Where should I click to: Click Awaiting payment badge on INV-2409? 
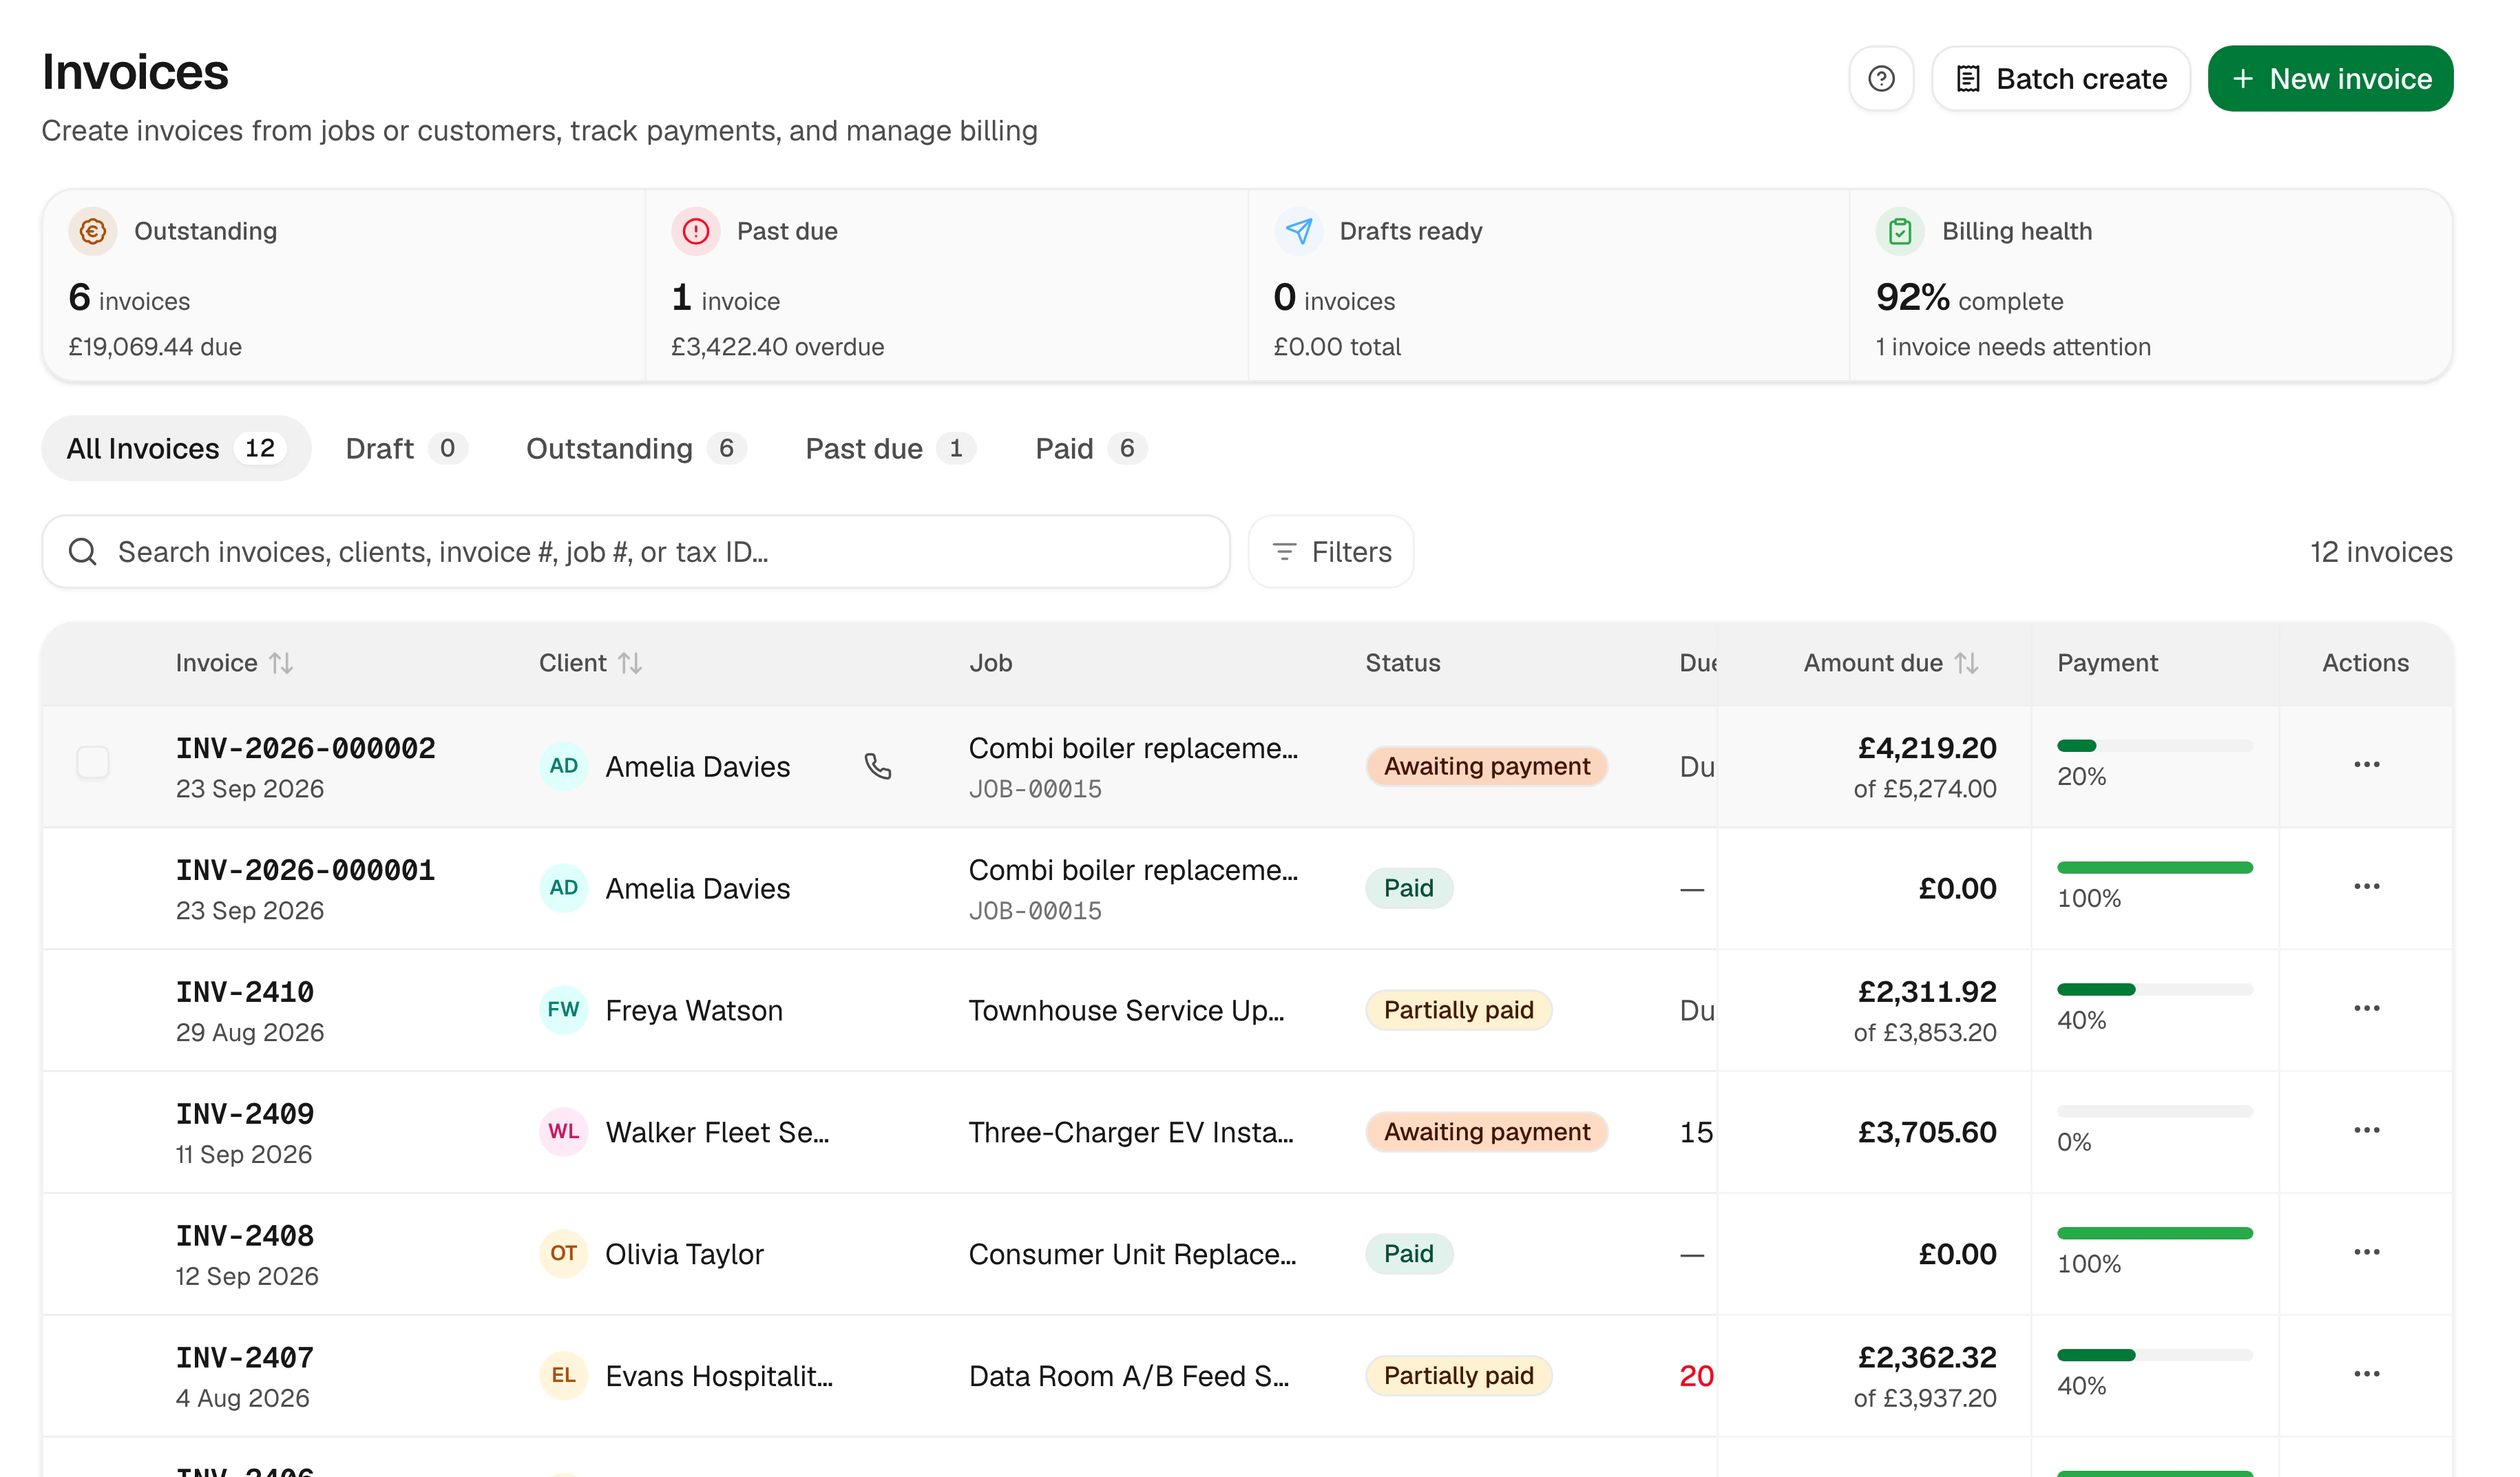1486,1132
